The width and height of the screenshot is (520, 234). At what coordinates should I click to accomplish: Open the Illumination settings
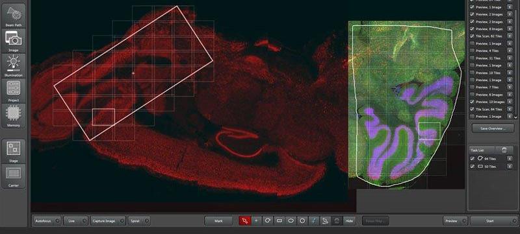[14, 65]
